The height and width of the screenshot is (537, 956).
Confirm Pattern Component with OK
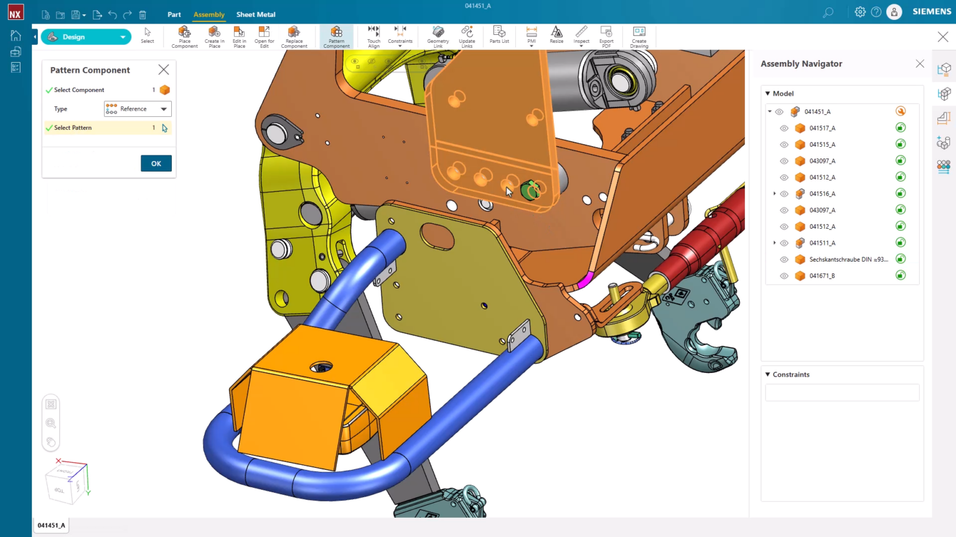click(x=156, y=163)
